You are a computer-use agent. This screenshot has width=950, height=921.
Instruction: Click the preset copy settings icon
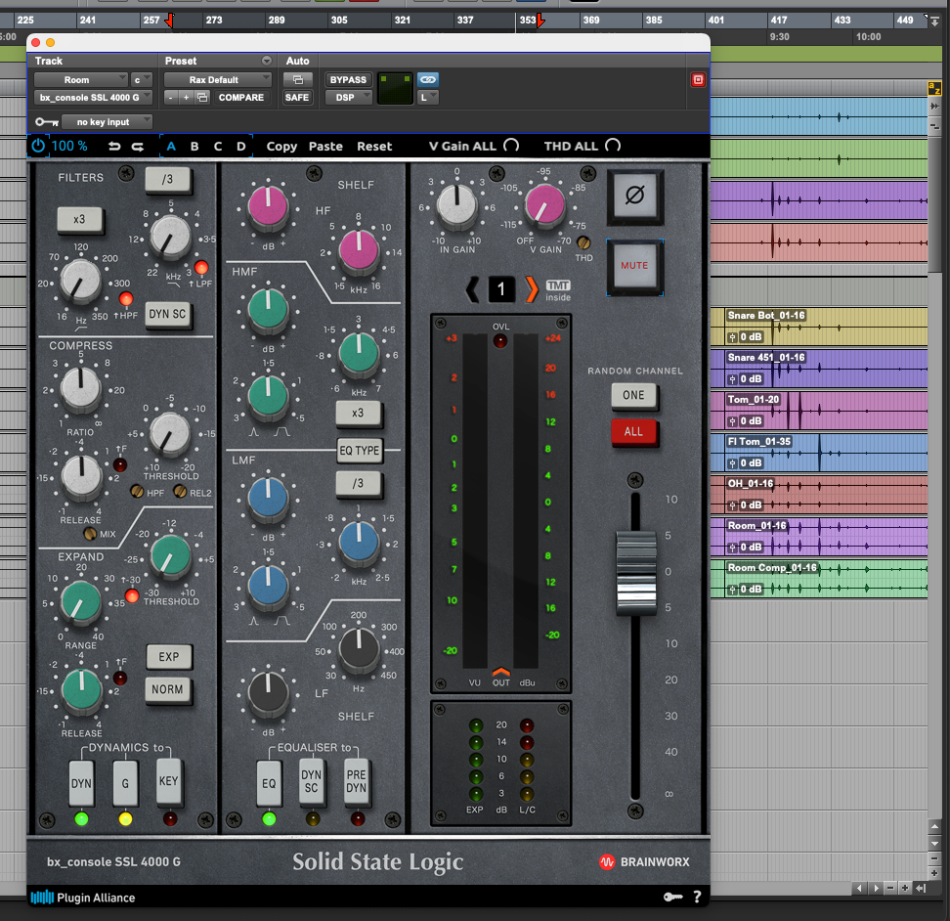[202, 98]
